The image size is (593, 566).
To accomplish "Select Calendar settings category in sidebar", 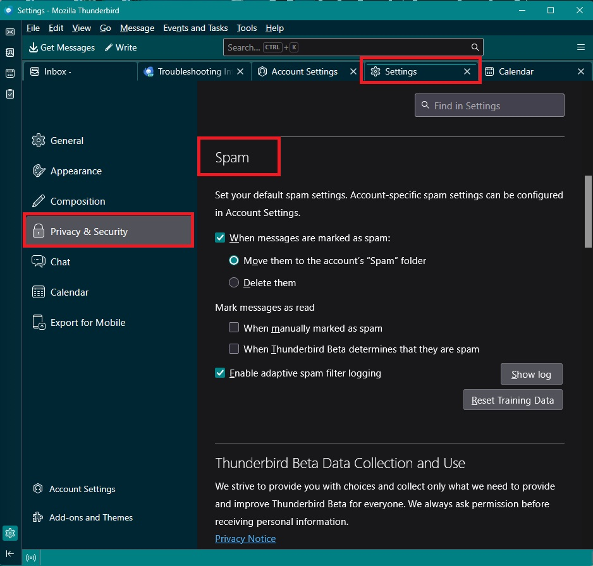I will [109, 292].
